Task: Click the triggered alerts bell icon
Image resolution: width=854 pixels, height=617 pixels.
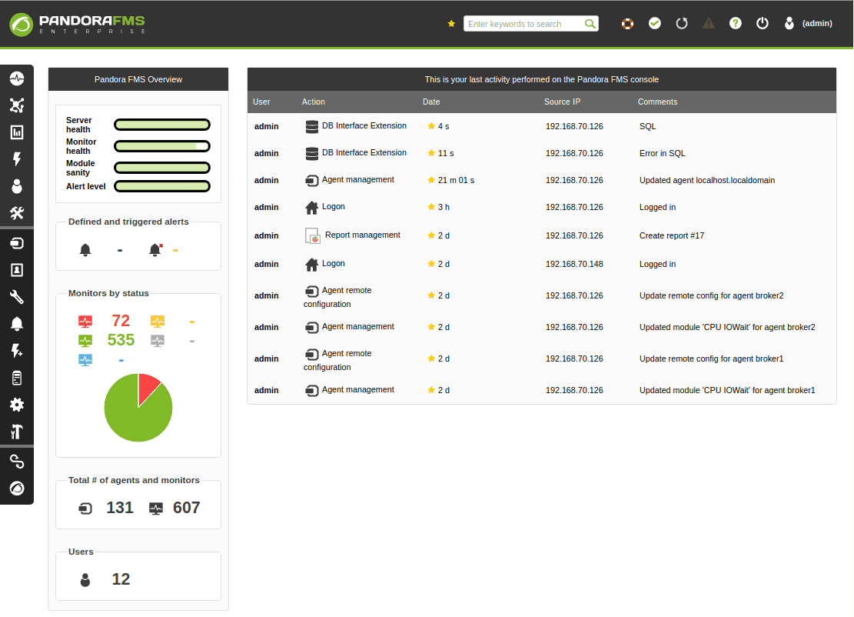Action: (x=156, y=250)
